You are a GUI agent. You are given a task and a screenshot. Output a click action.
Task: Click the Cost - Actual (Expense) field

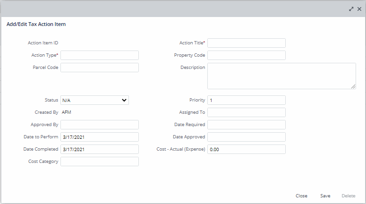246,149
